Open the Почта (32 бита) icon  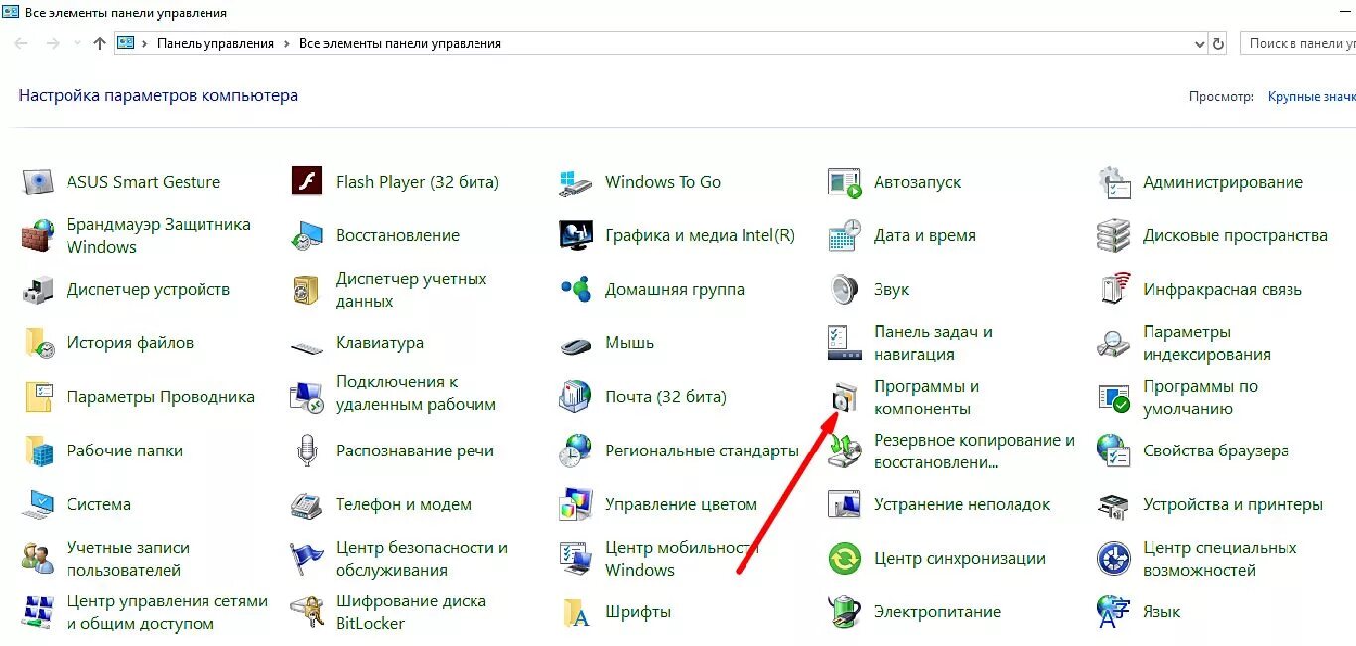(576, 396)
